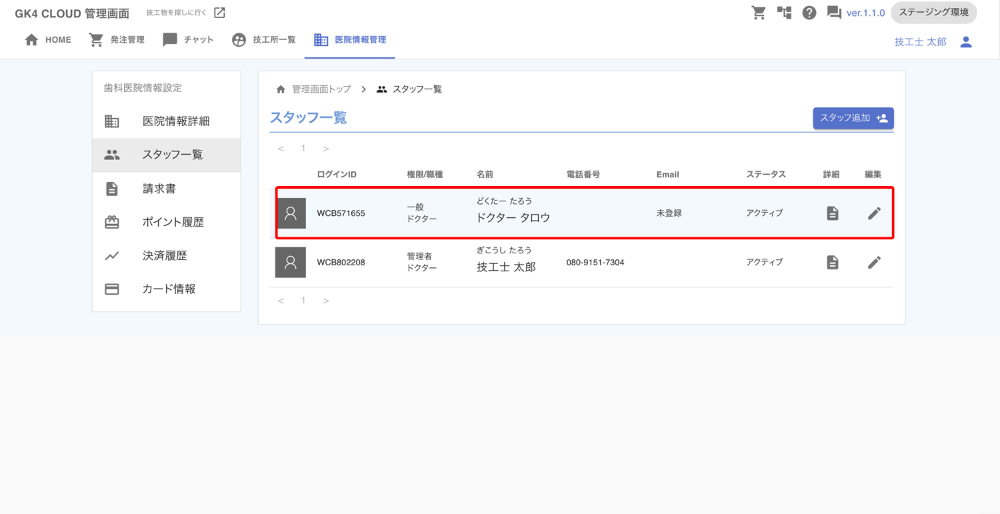Click the hierarchy tree icon in header

tap(784, 13)
